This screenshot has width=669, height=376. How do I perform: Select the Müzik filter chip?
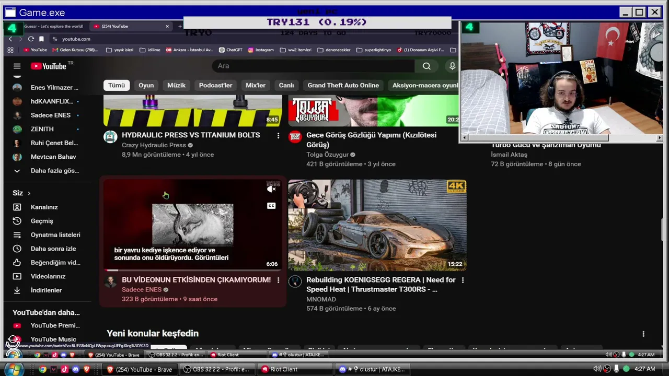coord(176,85)
